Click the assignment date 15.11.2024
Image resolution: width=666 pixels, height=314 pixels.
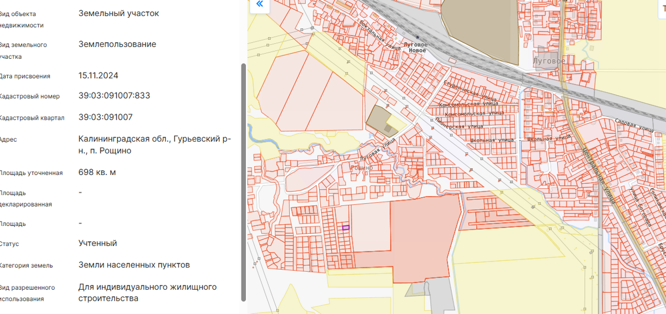click(98, 75)
